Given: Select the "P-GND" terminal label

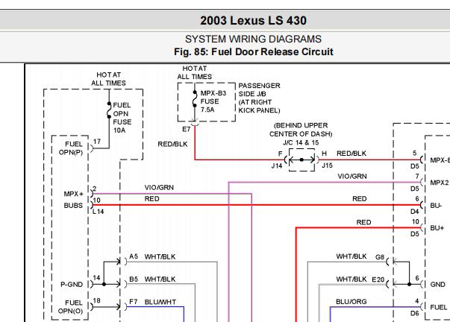Looking at the screenshot, I should tap(72, 285).
